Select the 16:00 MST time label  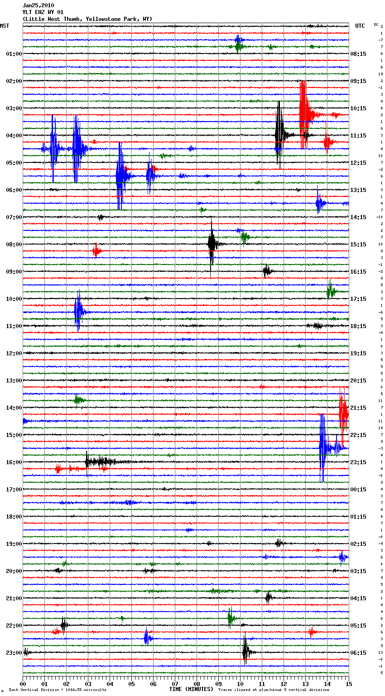(x=14, y=462)
